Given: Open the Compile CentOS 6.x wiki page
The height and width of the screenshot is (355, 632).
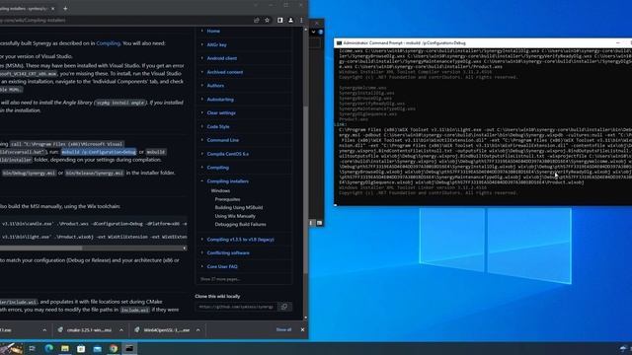Looking at the screenshot, I should (228, 154).
